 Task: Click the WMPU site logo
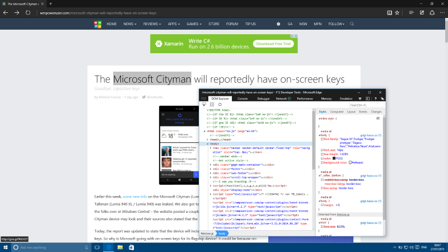pos(97,24)
